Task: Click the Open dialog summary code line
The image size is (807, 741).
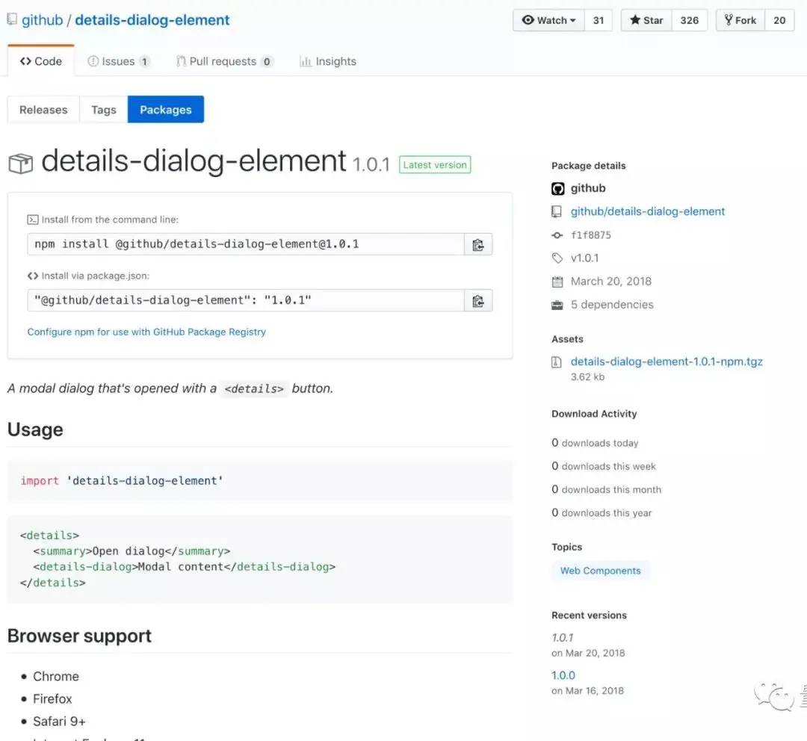Action: pyautogui.click(x=132, y=551)
